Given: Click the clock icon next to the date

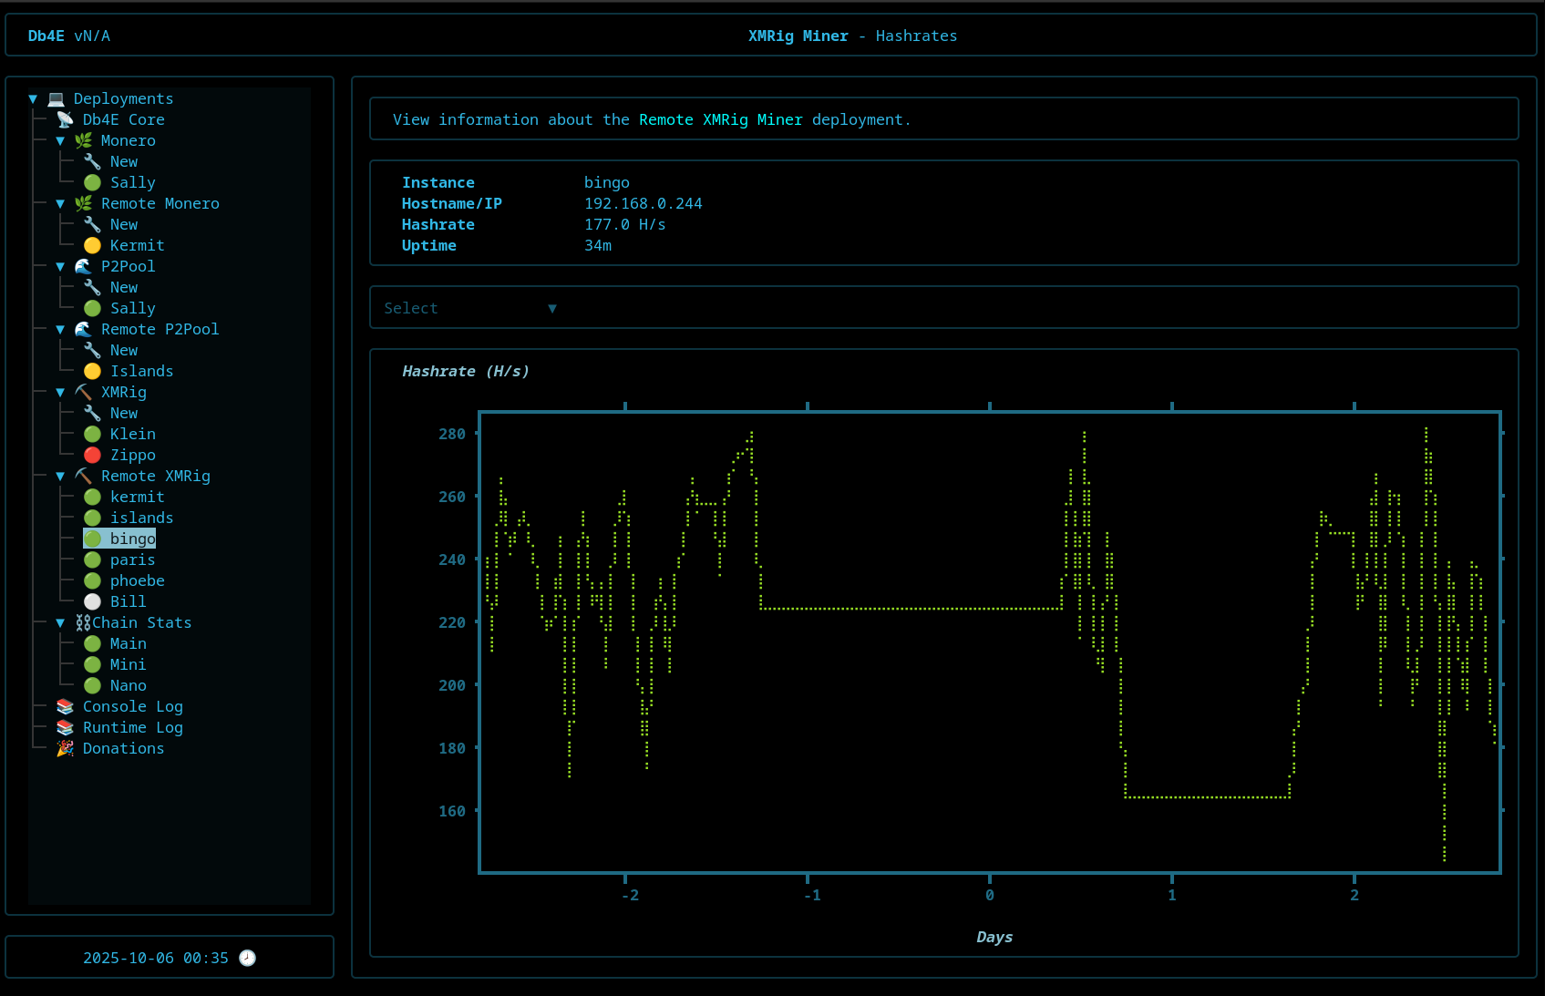Looking at the screenshot, I should pyautogui.click(x=247, y=958).
